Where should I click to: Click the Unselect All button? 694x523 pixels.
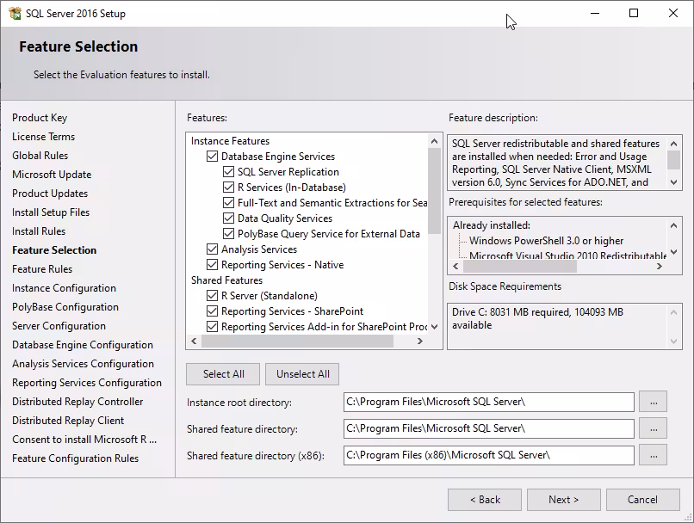pyautogui.click(x=303, y=374)
